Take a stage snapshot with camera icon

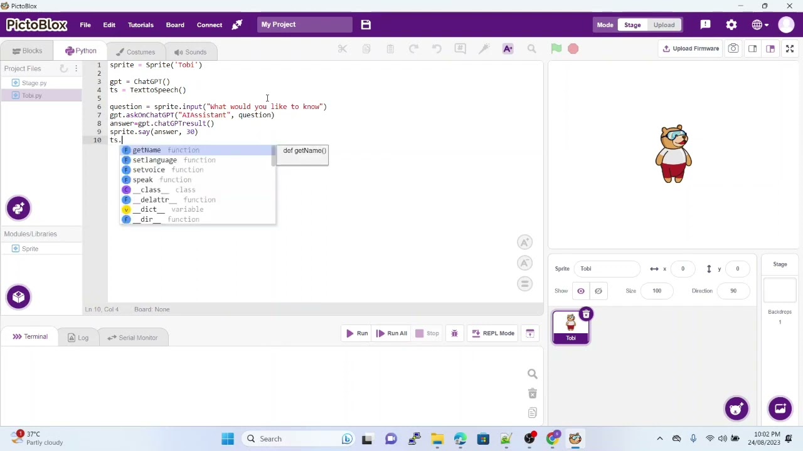coord(733,48)
